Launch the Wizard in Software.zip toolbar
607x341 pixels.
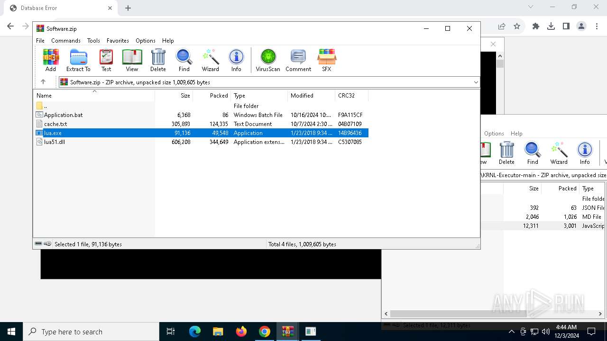click(211, 60)
